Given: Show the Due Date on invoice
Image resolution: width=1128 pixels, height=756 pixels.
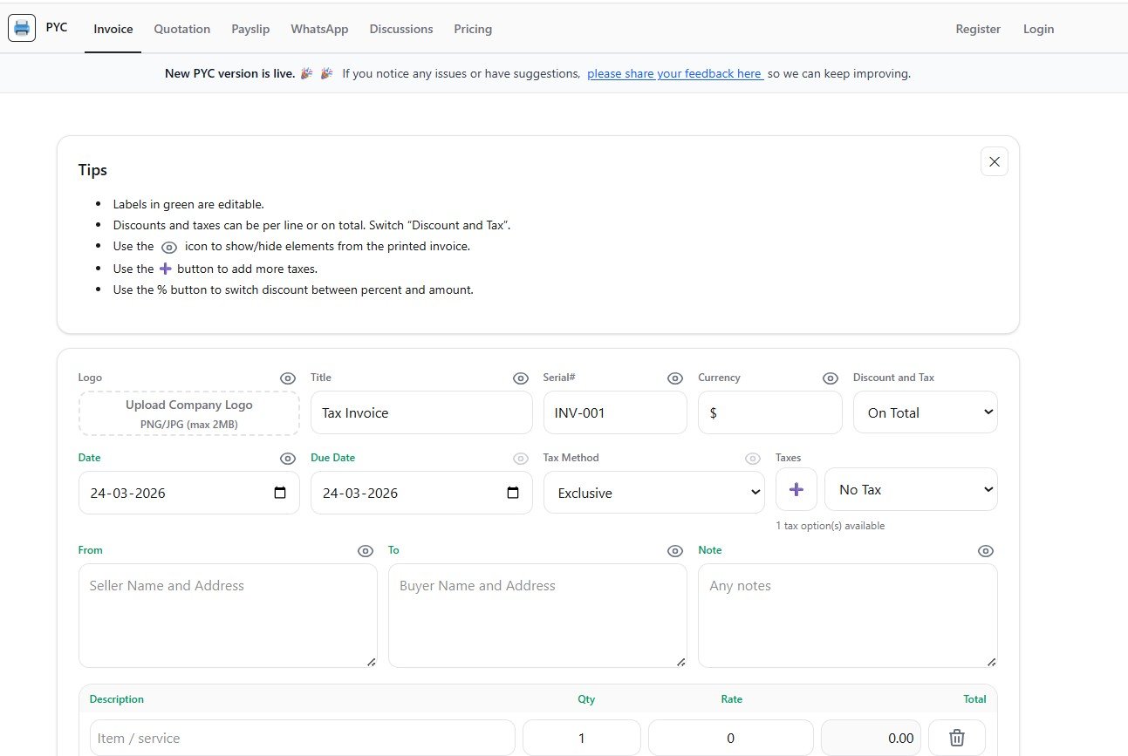Looking at the screenshot, I should pyautogui.click(x=521, y=459).
